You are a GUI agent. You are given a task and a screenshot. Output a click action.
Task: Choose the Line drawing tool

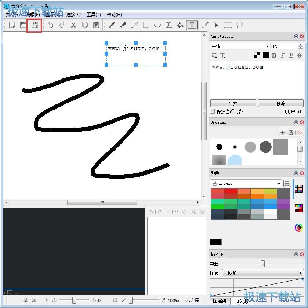pyautogui.click(x=134, y=25)
